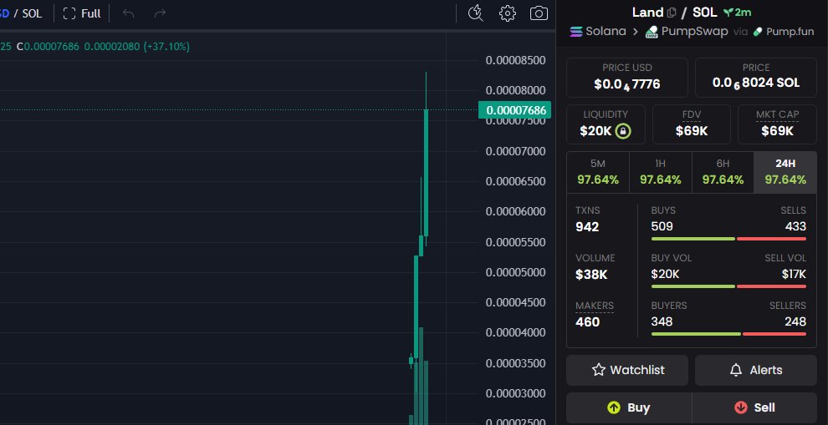Copy Land token address icon
The width and height of the screenshot is (828, 425).
tap(672, 13)
